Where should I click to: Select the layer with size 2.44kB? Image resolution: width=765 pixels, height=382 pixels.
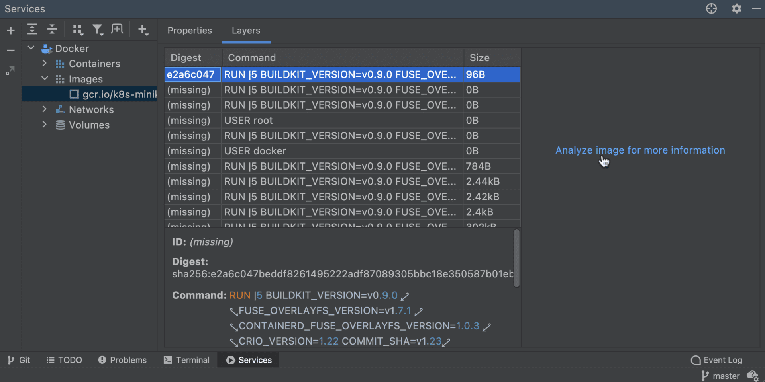pos(343,181)
